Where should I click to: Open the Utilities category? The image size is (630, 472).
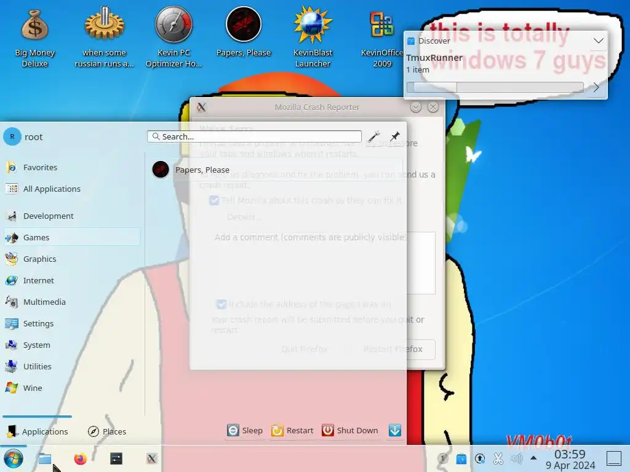point(73,366)
